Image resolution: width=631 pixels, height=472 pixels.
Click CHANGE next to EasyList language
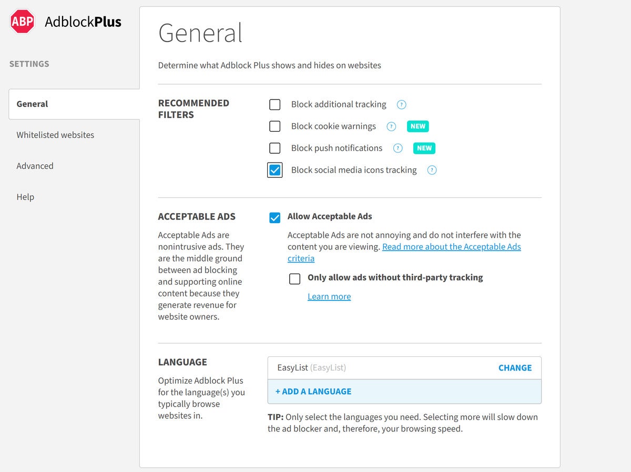[515, 368]
